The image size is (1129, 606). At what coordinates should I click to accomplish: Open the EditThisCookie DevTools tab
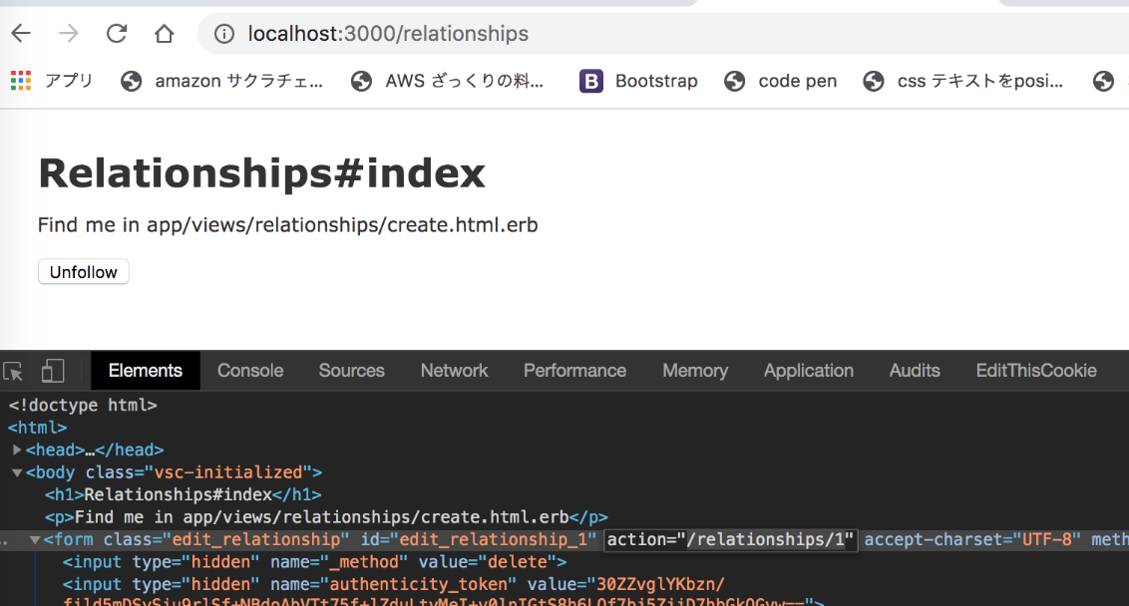[x=1036, y=371]
